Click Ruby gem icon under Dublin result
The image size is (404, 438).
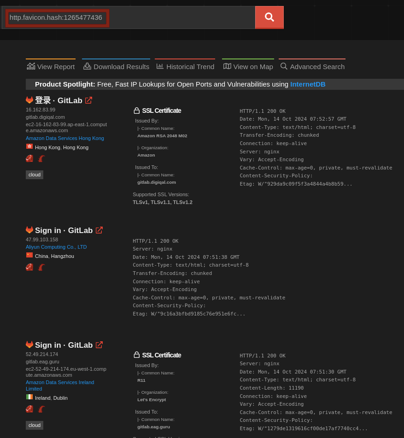(29, 409)
